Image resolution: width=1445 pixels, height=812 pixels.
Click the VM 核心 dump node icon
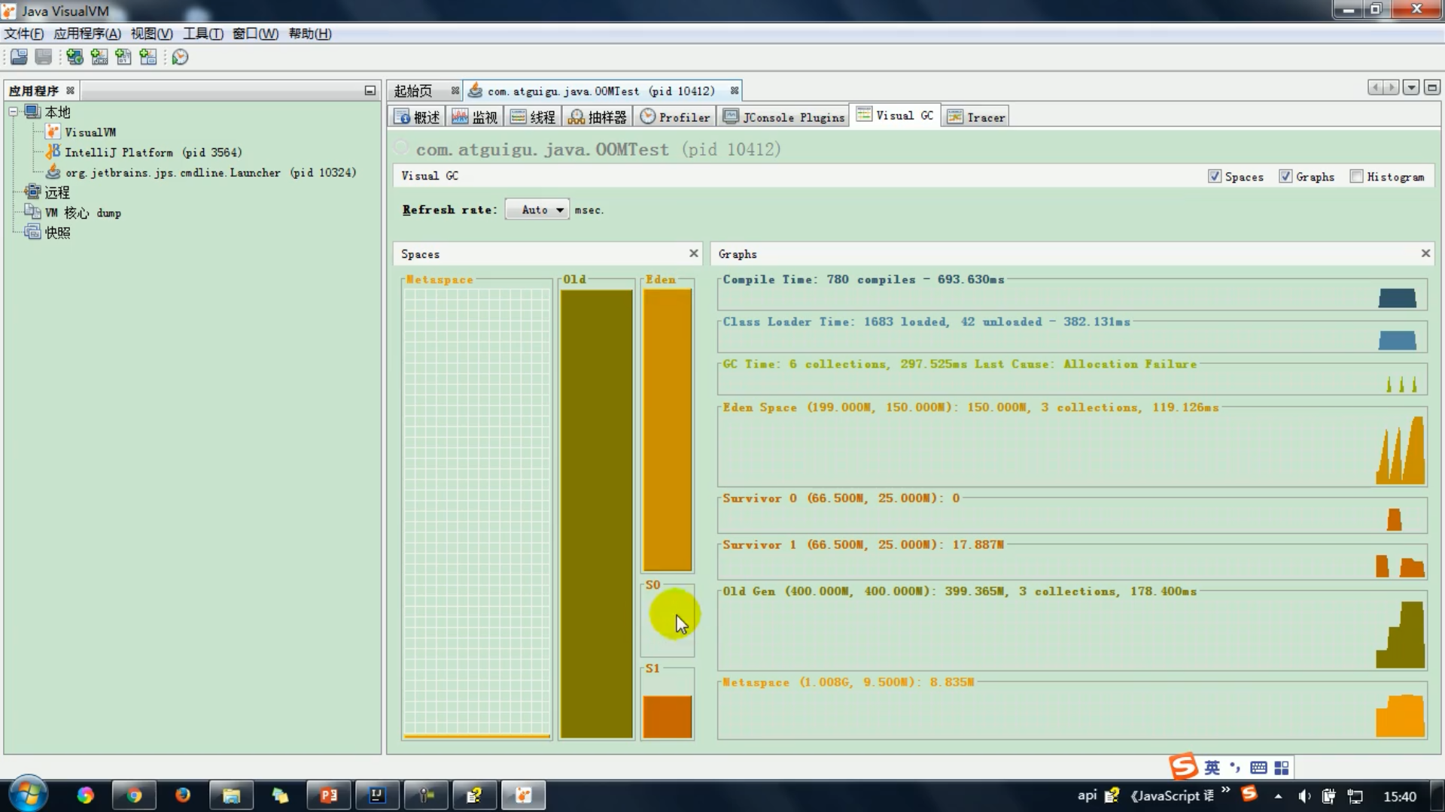tap(32, 212)
